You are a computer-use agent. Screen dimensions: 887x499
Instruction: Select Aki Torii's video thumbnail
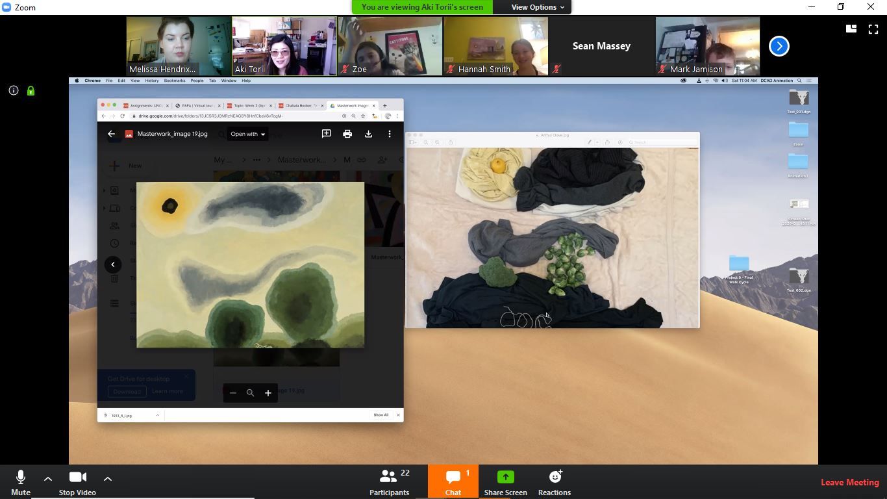[x=284, y=45]
